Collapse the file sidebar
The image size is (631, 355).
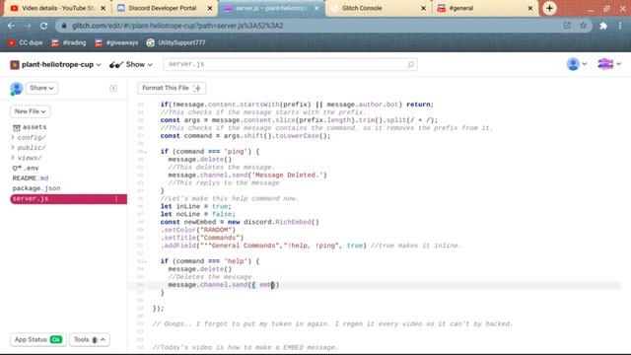113,88
